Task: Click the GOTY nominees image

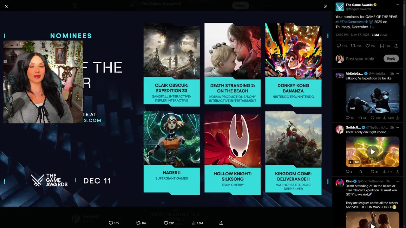Action: [166, 108]
